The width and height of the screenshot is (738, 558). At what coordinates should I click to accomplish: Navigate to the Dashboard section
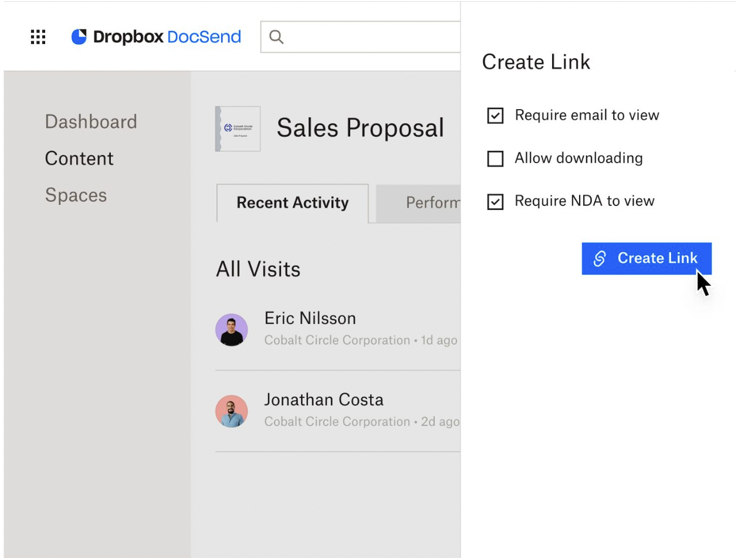91,122
